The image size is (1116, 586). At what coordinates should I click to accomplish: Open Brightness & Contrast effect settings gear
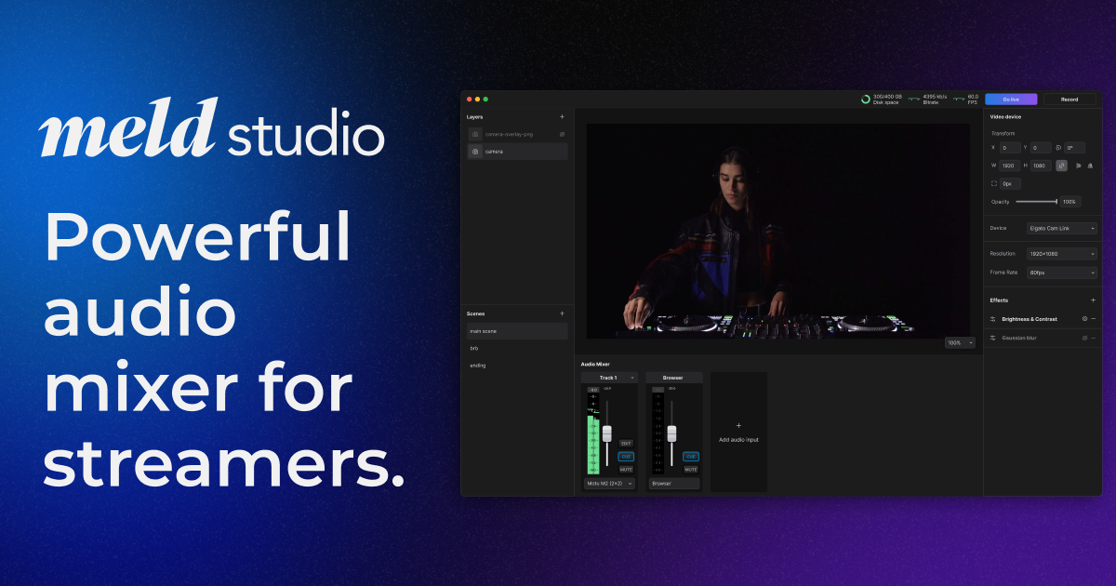point(1084,319)
